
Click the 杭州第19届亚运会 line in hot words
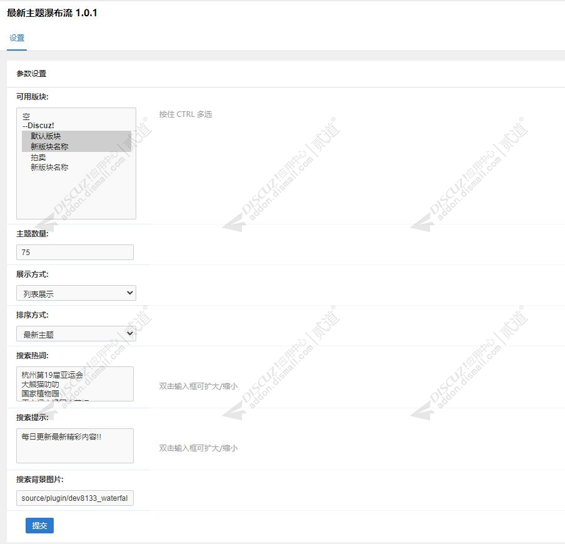pos(52,375)
